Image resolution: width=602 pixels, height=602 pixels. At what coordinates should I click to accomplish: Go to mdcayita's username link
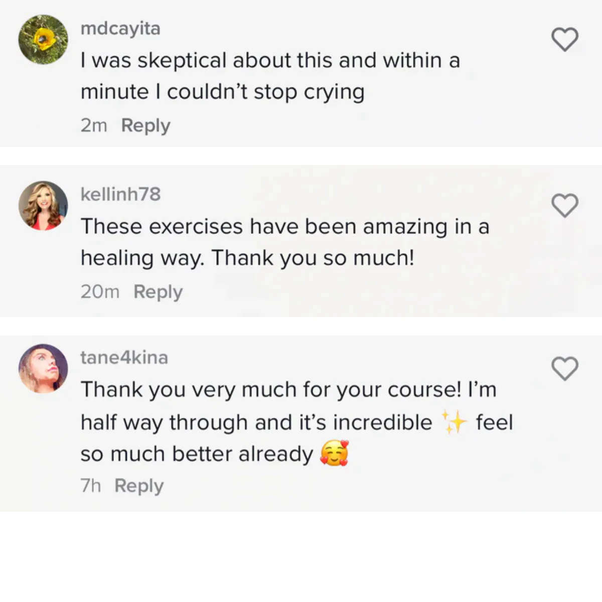pos(120,29)
